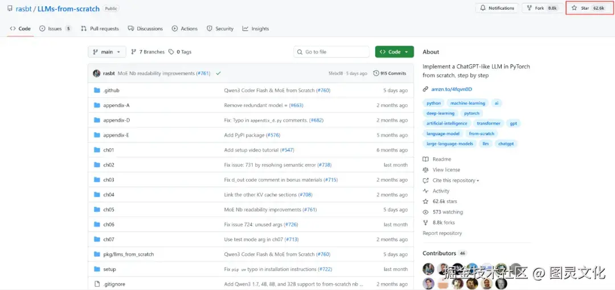
Task: Open the 8.8k forks link
Action: 444,223
